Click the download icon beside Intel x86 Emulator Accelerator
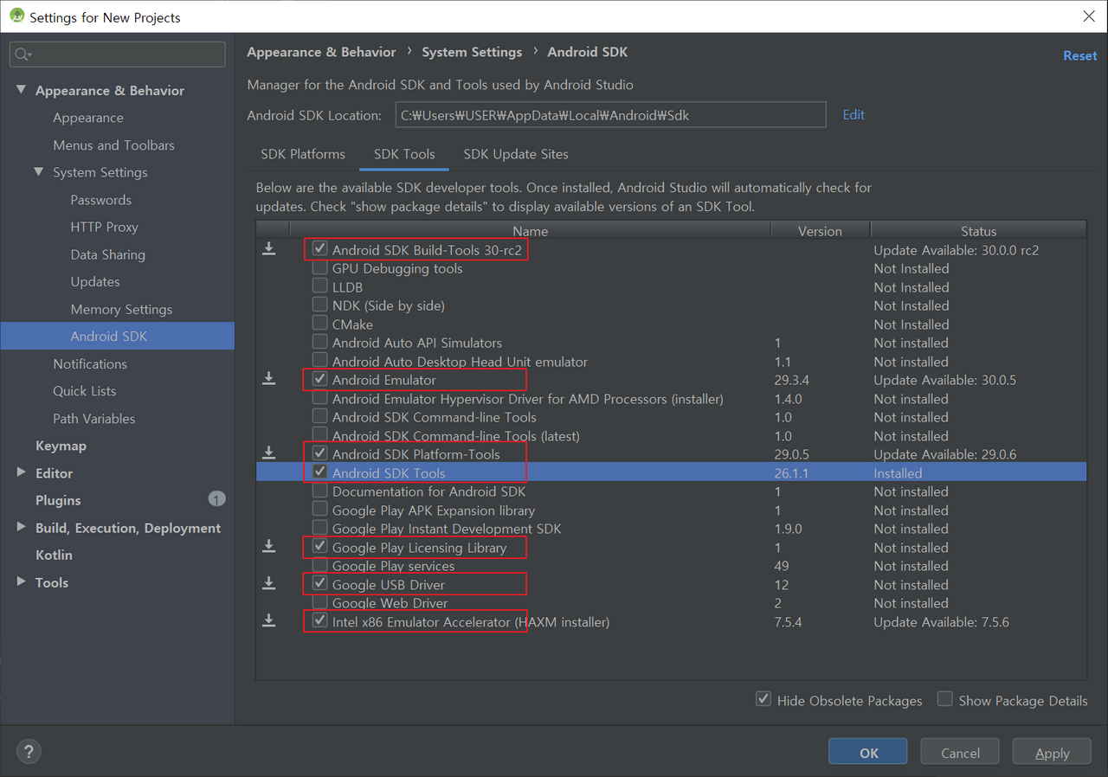Viewport: 1108px width, 777px height. click(269, 621)
